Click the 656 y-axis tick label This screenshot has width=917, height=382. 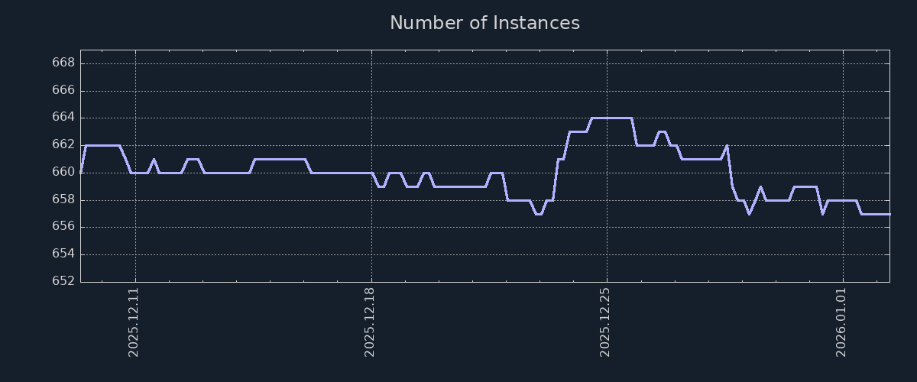click(x=64, y=227)
